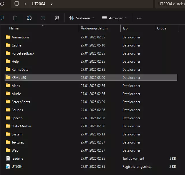Image resolution: width=185 pixels, height=175 pixels.
Task: Click the ForceFeedback folder name
Action: 23,53
